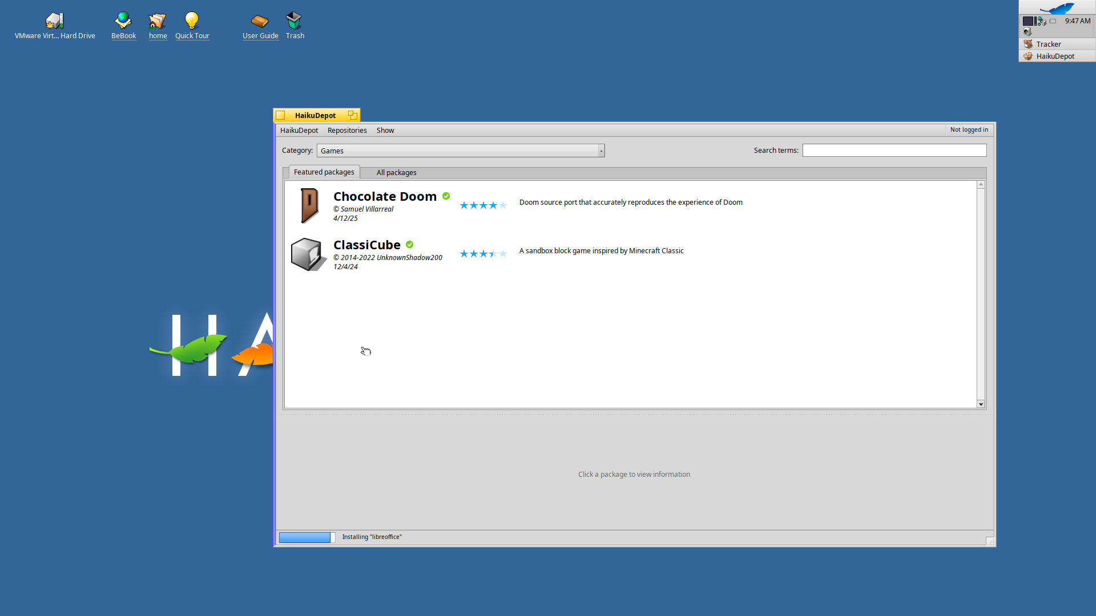Click the battery status tray icon
This screenshot has height=616, width=1096.
[x=1053, y=21]
